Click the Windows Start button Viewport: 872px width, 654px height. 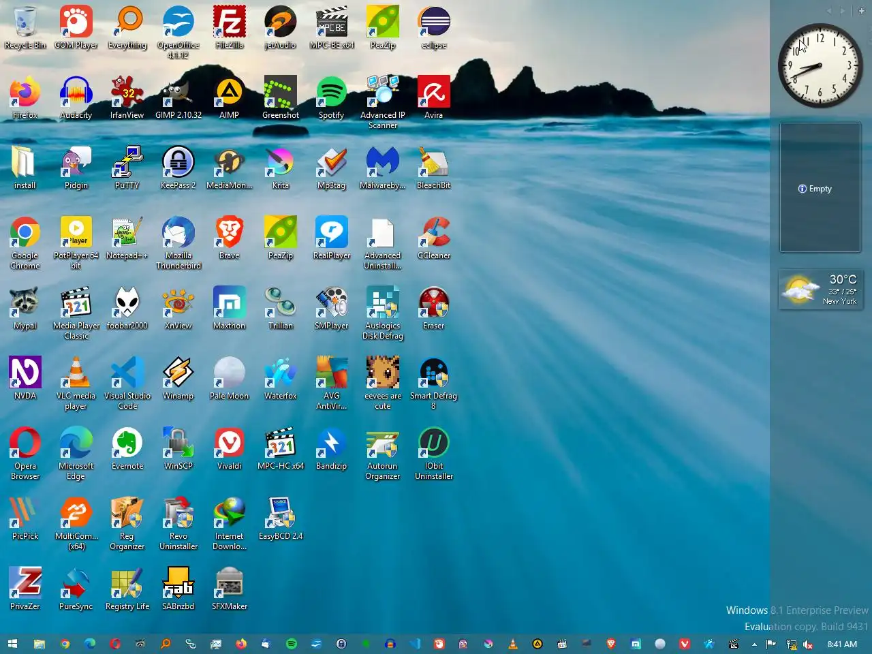click(12, 644)
